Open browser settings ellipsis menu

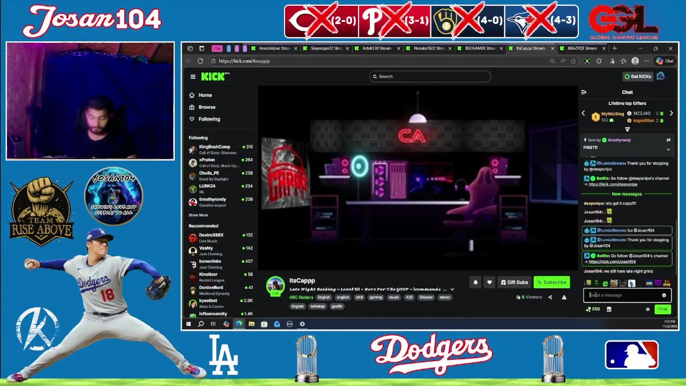647,61
